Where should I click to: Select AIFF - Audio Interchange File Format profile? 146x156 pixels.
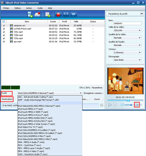[50, 100]
